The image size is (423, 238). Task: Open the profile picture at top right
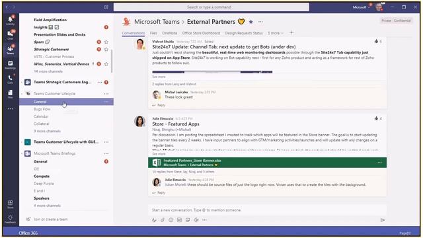[x=379, y=7]
